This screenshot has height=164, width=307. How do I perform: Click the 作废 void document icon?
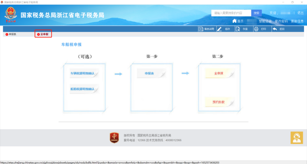238,29
